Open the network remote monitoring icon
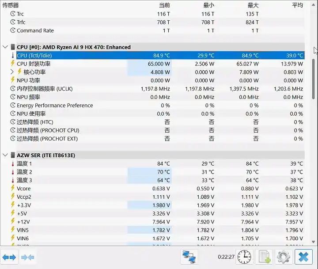Viewport: 318px width, 269px height. [189, 257]
